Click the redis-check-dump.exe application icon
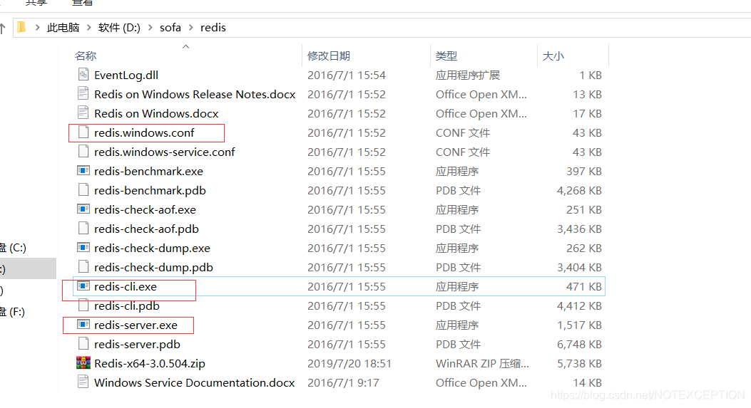The width and height of the screenshot is (751, 408). pyautogui.click(x=83, y=248)
